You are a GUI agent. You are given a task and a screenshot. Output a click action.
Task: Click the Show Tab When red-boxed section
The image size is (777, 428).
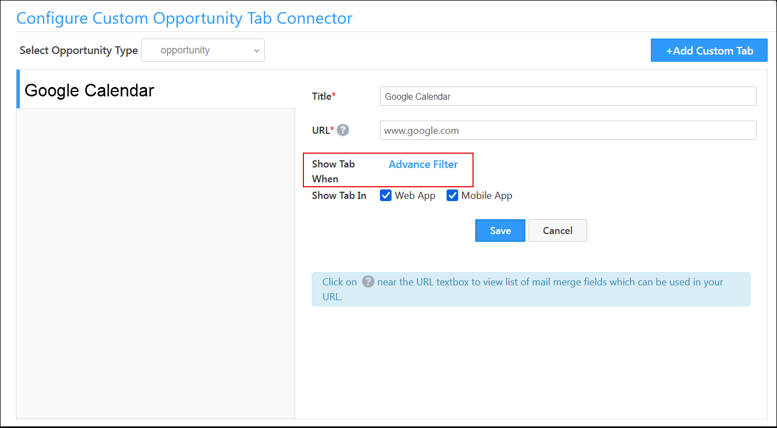388,170
